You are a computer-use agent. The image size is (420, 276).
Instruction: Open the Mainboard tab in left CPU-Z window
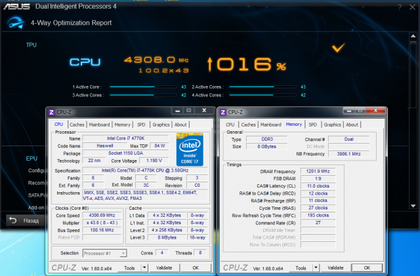point(99,125)
